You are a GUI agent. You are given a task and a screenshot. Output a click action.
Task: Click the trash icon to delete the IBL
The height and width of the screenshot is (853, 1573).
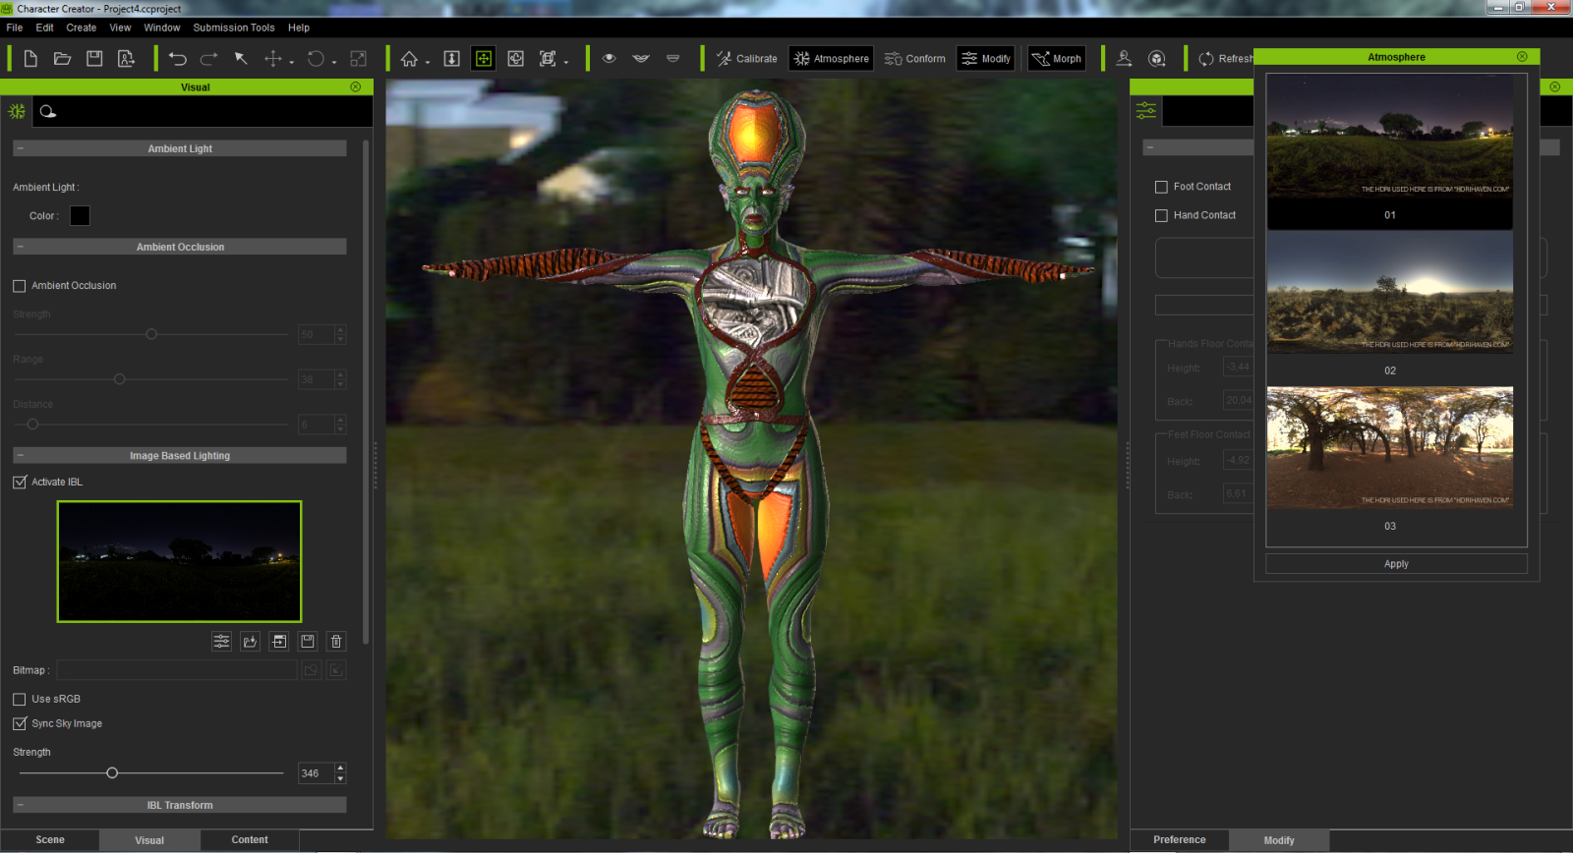coord(336,642)
